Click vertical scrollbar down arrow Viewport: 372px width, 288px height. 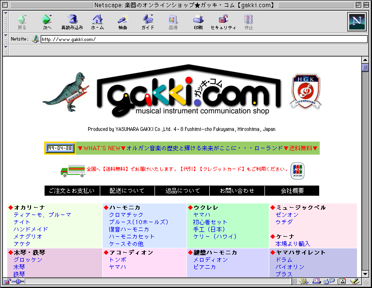[365, 274]
